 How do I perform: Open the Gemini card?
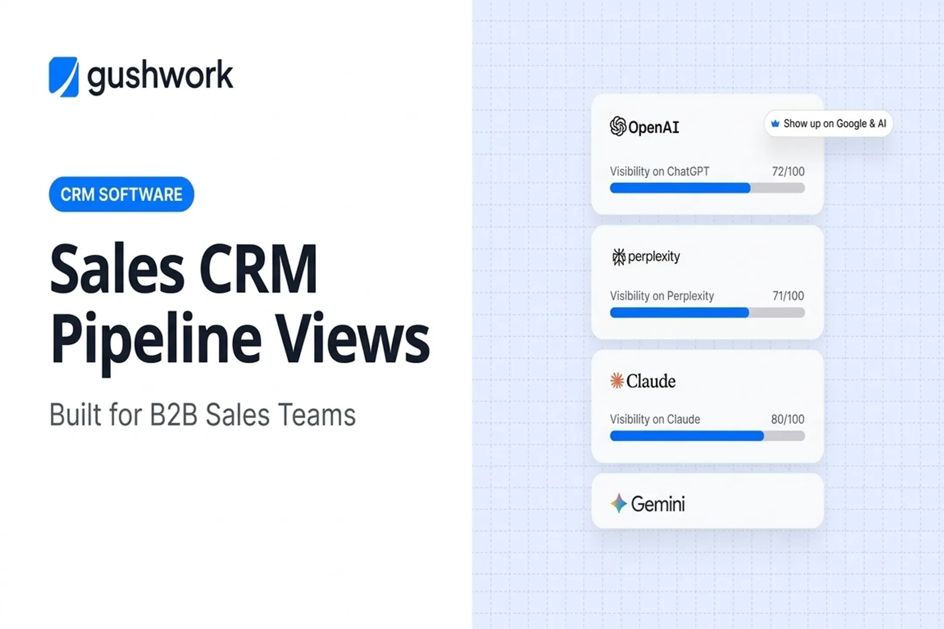coord(707,501)
